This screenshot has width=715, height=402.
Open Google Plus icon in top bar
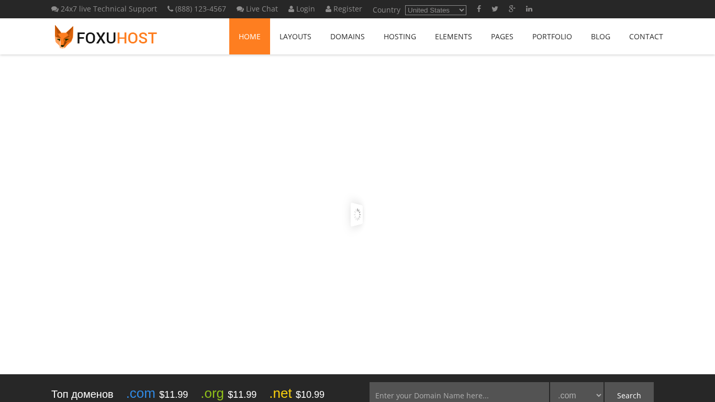pos(512,9)
